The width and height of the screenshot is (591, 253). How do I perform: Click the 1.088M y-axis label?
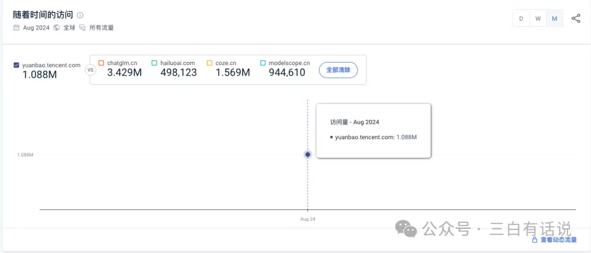tap(25, 154)
